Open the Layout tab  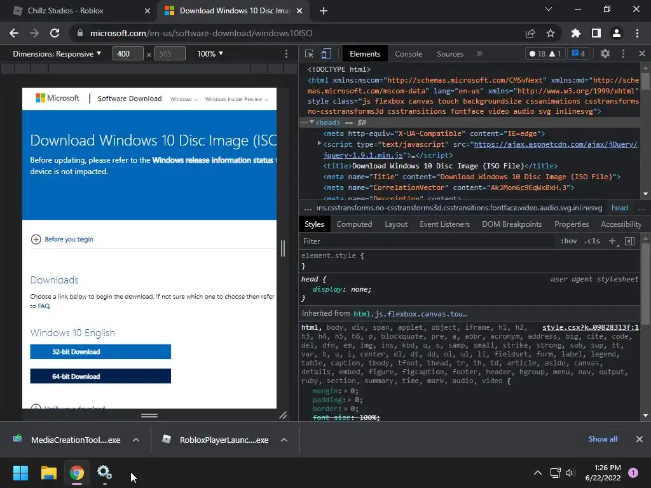(396, 224)
